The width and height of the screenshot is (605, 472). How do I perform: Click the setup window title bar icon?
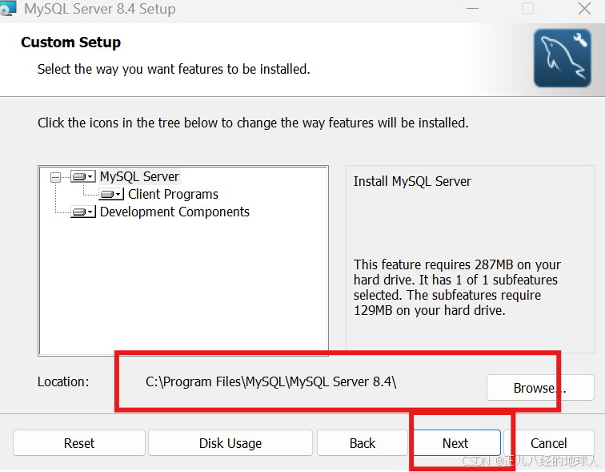[8, 8]
